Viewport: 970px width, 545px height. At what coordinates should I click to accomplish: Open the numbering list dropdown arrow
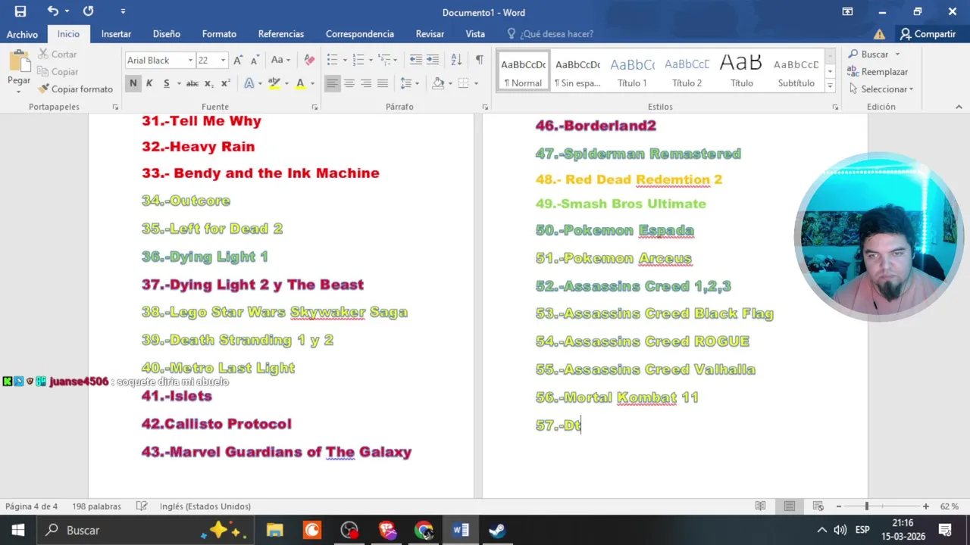coord(371,60)
